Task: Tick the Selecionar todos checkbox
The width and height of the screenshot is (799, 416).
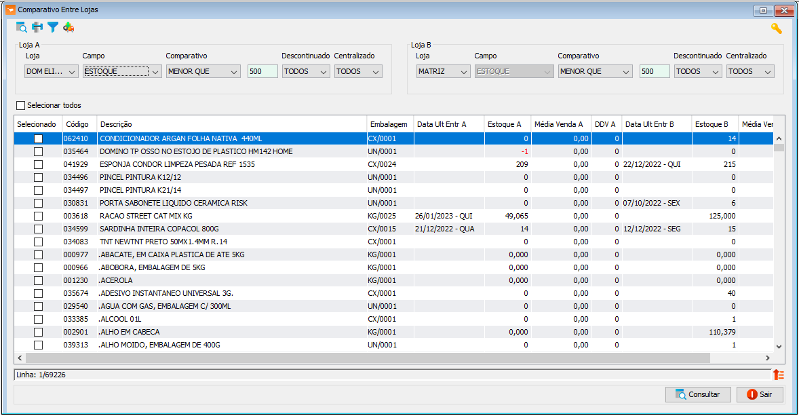Action: [21, 106]
